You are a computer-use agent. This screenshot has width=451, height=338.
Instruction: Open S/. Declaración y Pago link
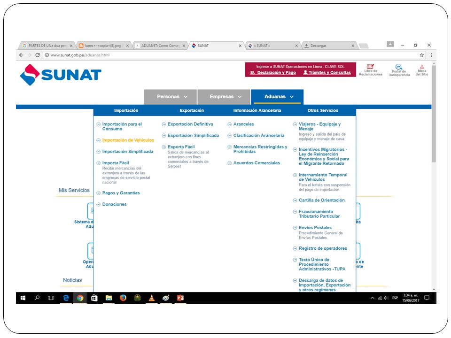pos(273,73)
